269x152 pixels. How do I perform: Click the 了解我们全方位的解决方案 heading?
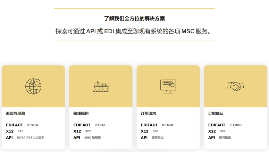[x=134, y=19]
